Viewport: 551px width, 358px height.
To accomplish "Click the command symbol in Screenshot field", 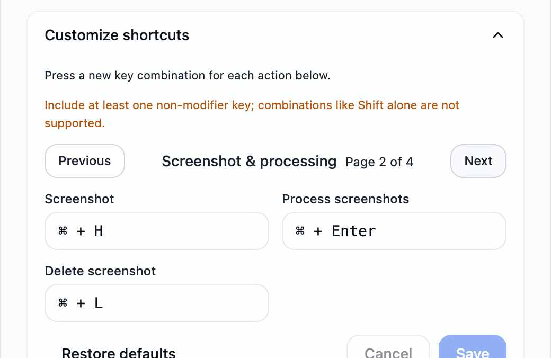I will 63,231.
